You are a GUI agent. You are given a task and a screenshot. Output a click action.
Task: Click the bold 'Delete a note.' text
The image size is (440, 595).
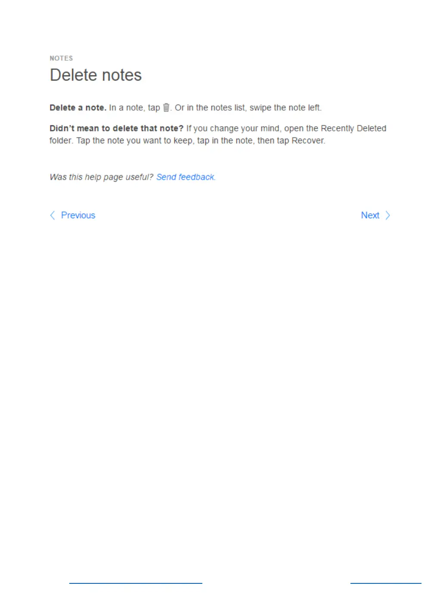[x=78, y=108]
